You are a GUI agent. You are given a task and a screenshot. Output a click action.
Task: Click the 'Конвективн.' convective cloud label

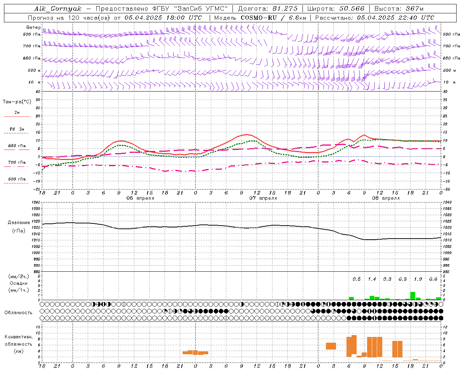click(19, 337)
